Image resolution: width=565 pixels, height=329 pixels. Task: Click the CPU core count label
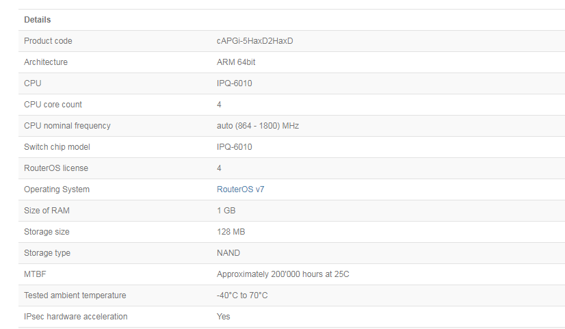[53, 105]
